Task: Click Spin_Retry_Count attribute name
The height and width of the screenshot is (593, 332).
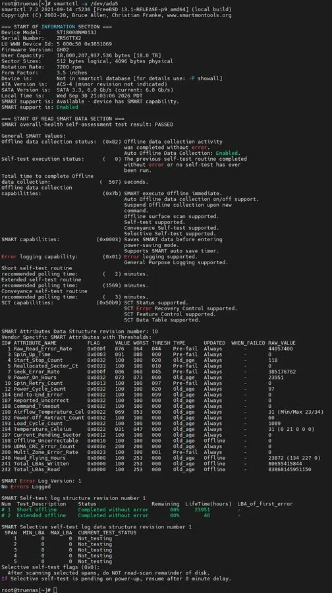Action: 38,383
